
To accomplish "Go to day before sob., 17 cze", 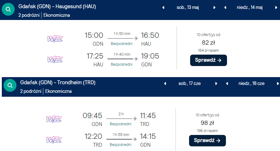I will click(x=165, y=84).
